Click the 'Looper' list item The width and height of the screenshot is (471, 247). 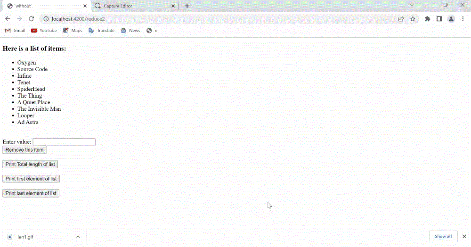click(26, 115)
